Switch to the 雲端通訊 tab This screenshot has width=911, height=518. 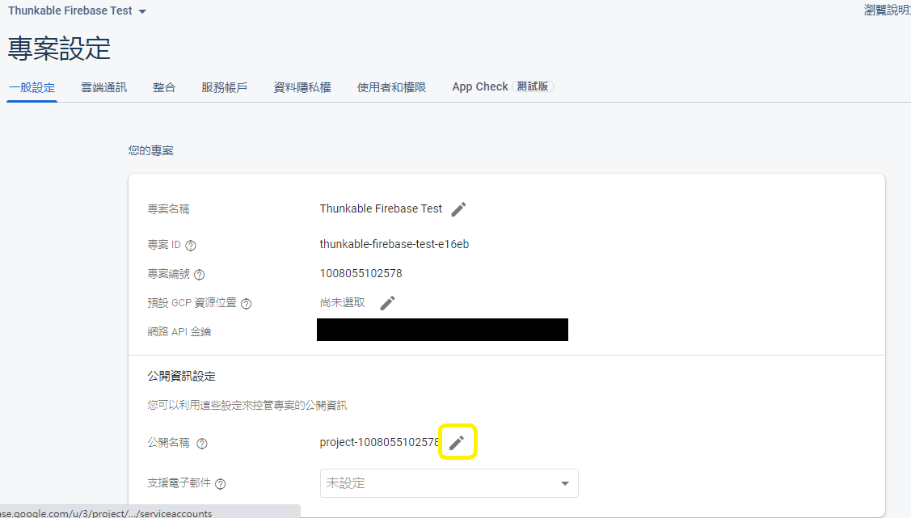pyautogui.click(x=103, y=88)
